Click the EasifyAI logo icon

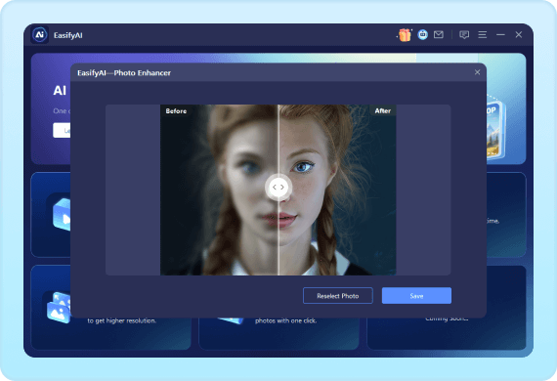click(x=40, y=35)
